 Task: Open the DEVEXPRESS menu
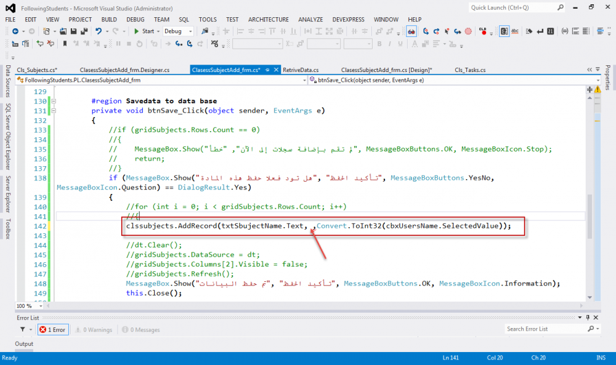(348, 19)
